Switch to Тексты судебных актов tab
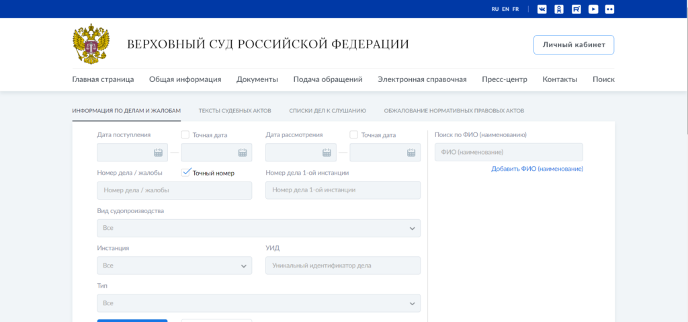 235,110
